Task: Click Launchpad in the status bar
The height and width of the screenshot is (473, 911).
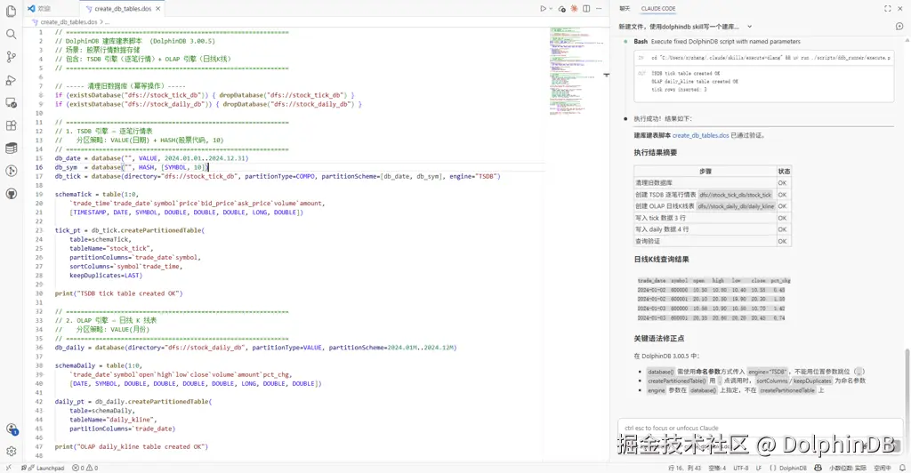Action: point(43,468)
